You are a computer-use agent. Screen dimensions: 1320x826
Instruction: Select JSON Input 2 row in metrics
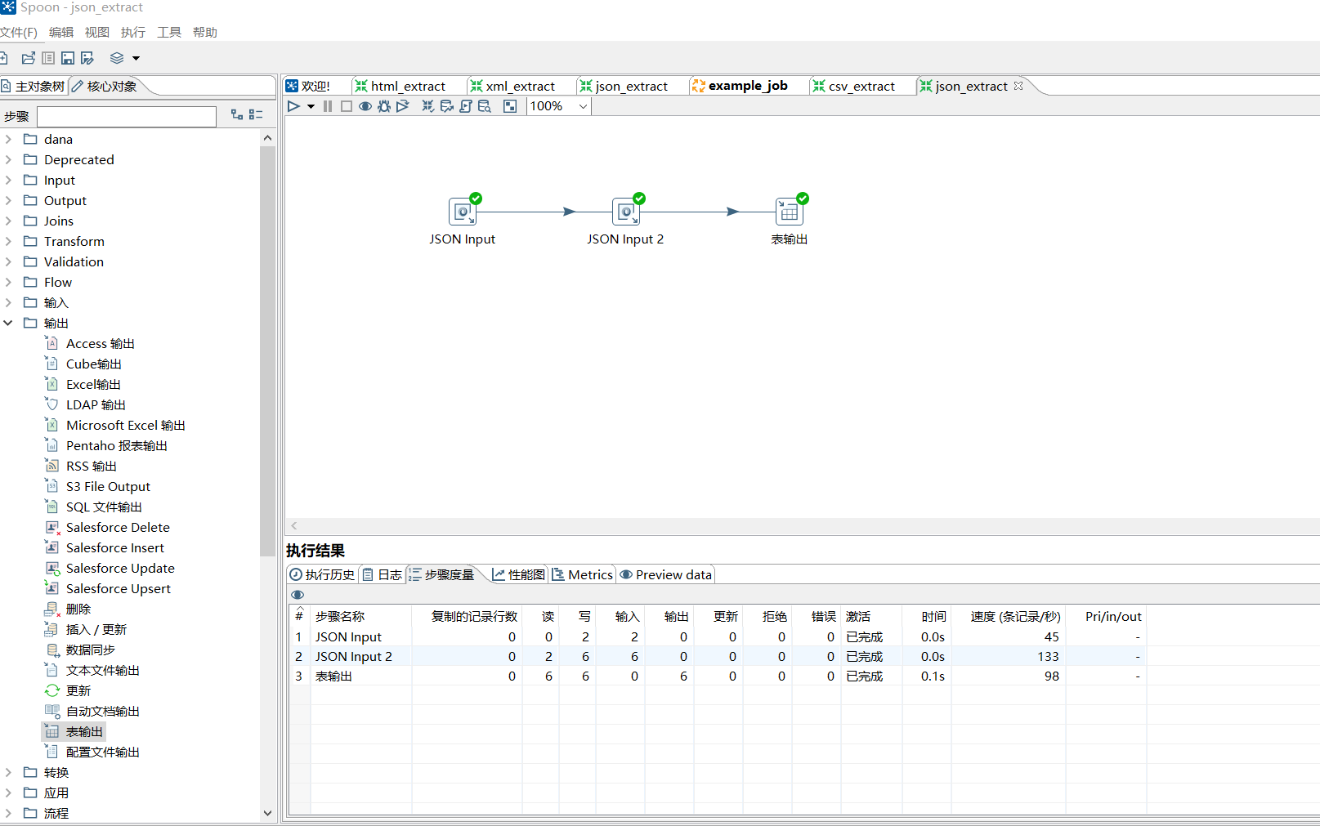pos(718,656)
